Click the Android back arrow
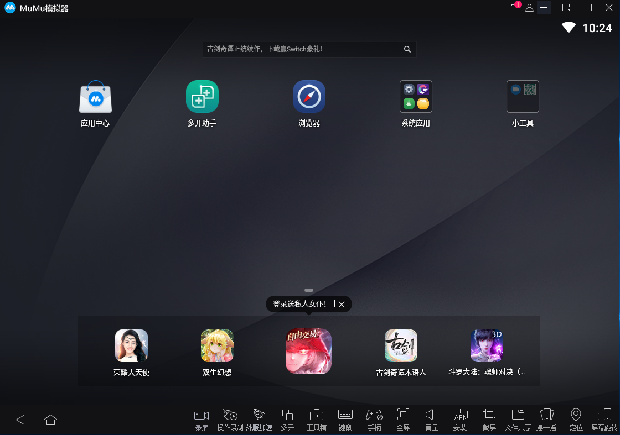 [20, 420]
